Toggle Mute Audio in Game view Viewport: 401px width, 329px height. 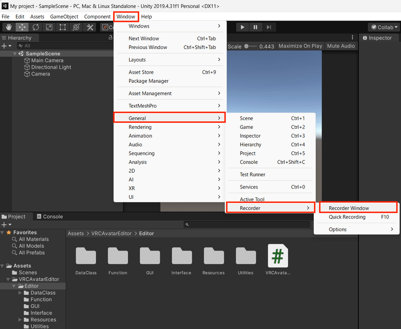341,46
